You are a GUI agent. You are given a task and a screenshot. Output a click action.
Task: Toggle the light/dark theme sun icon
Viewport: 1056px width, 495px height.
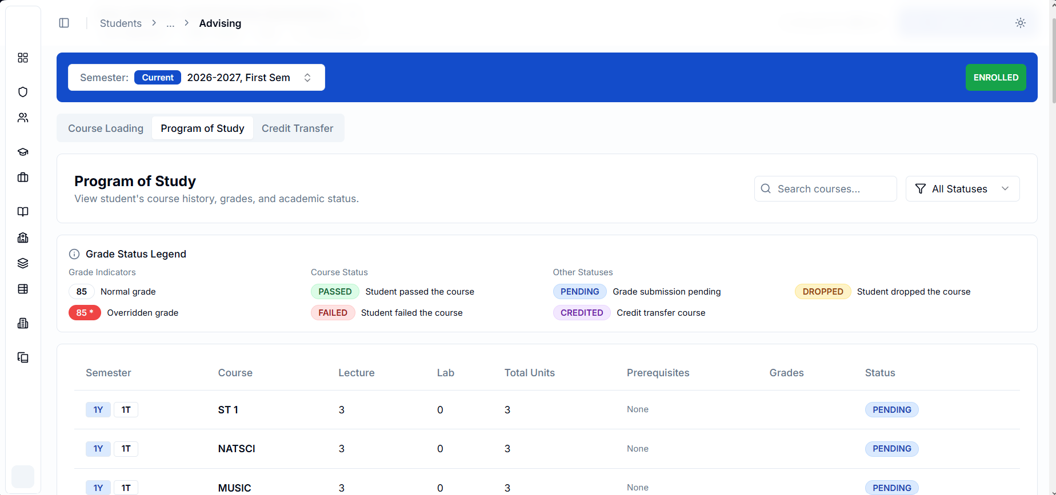[x=1021, y=23]
